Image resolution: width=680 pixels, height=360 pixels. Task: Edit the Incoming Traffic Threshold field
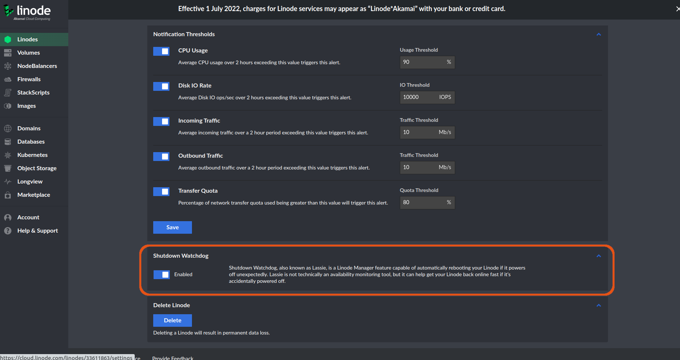(427, 133)
